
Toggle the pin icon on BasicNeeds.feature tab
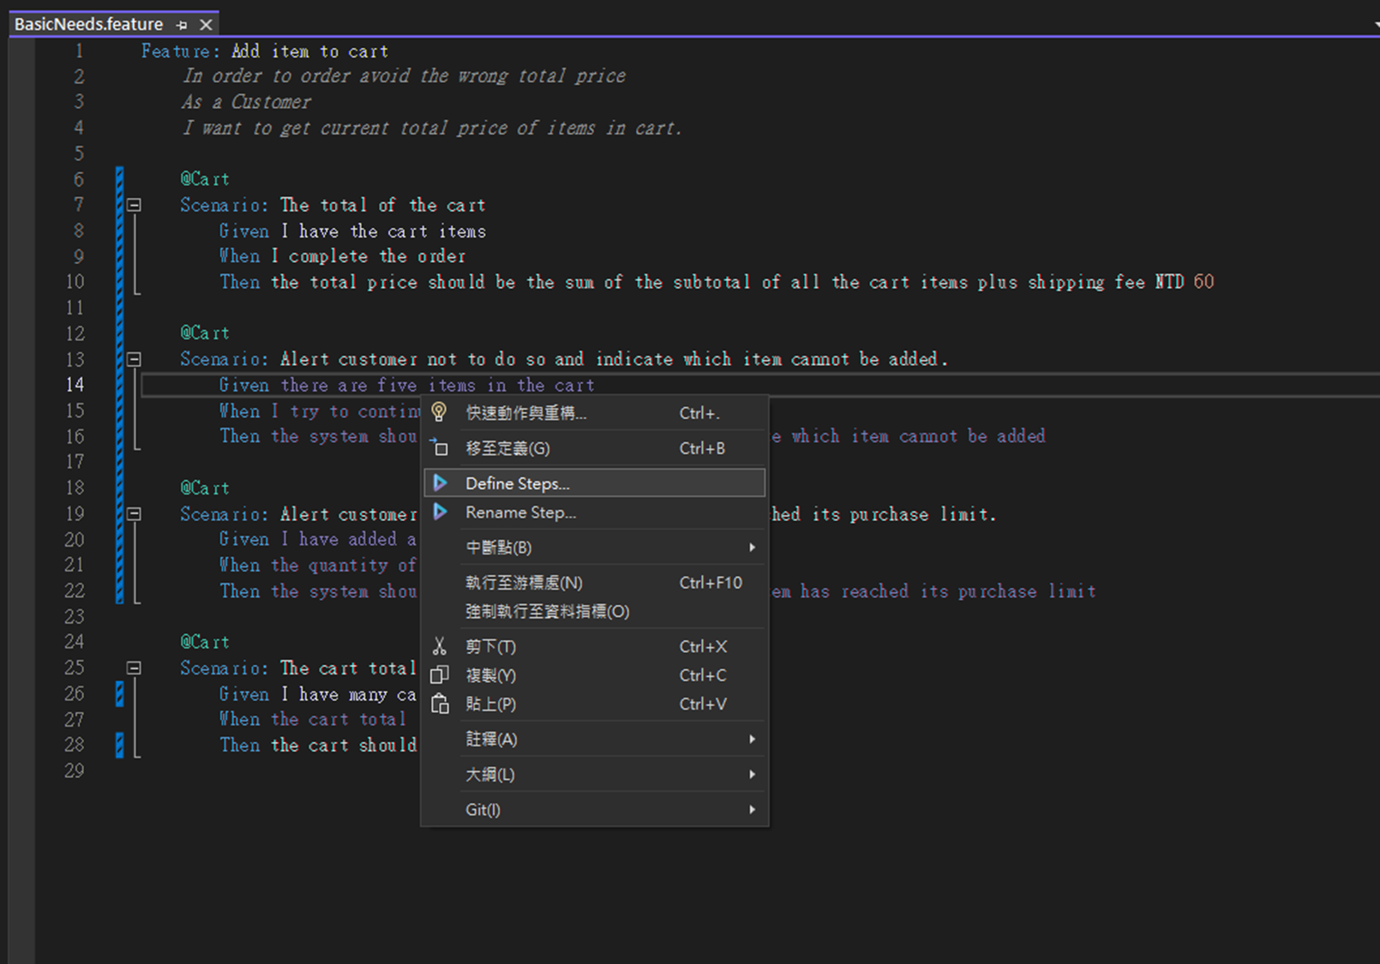(x=182, y=25)
